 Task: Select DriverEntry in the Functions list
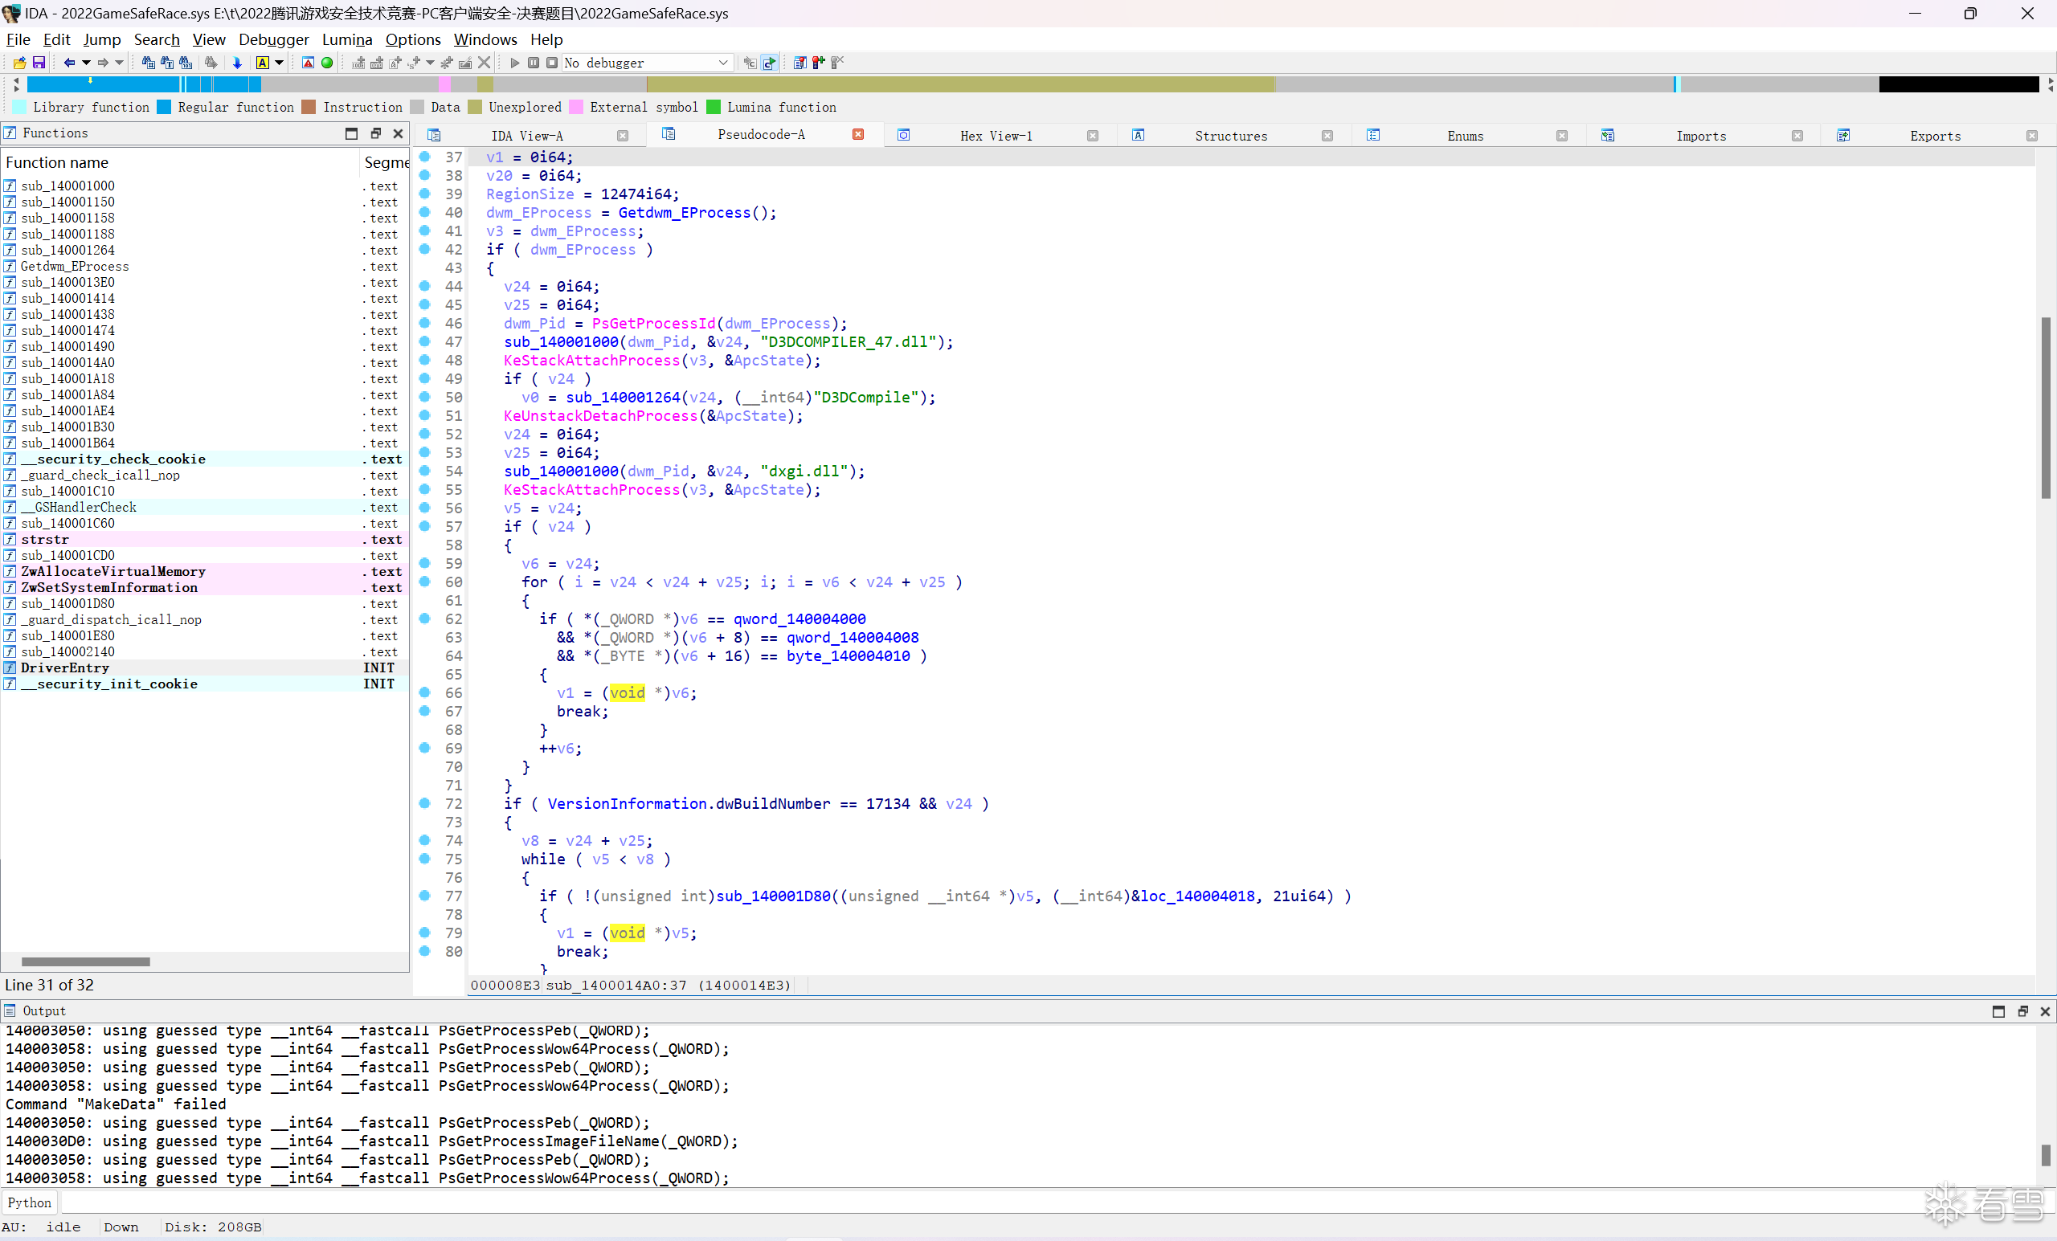(x=65, y=667)
